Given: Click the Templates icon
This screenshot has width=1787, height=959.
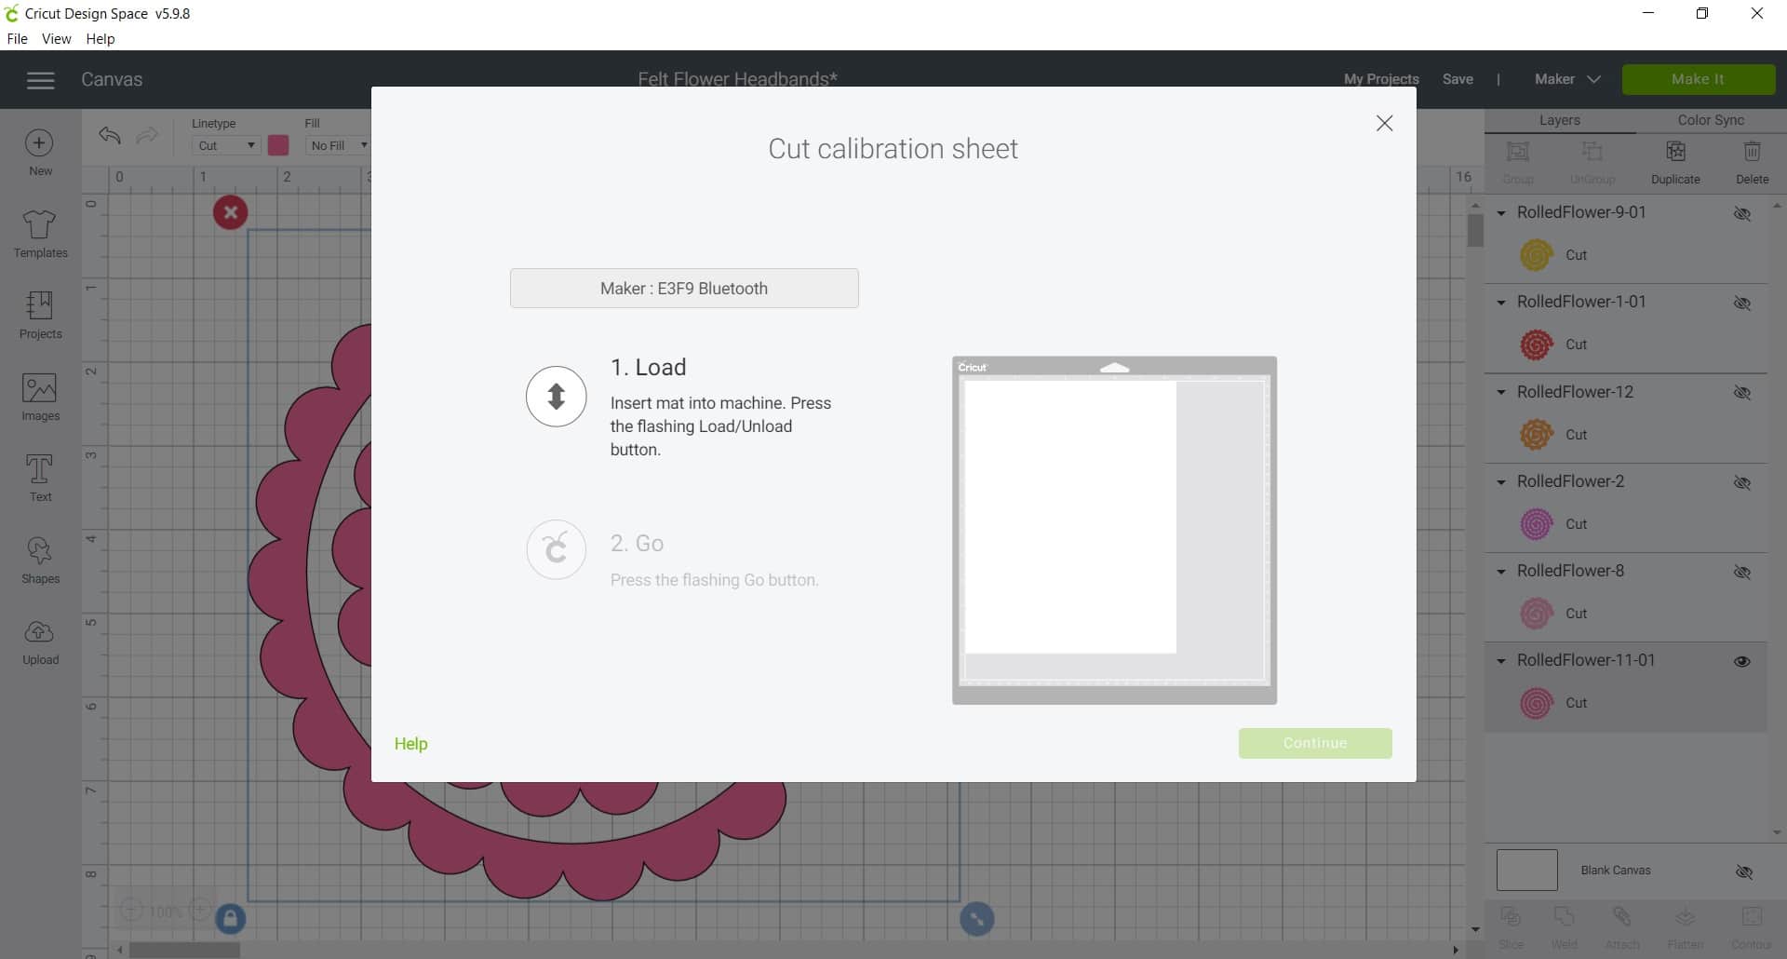Looking at the screenshot, I should 39,235.
